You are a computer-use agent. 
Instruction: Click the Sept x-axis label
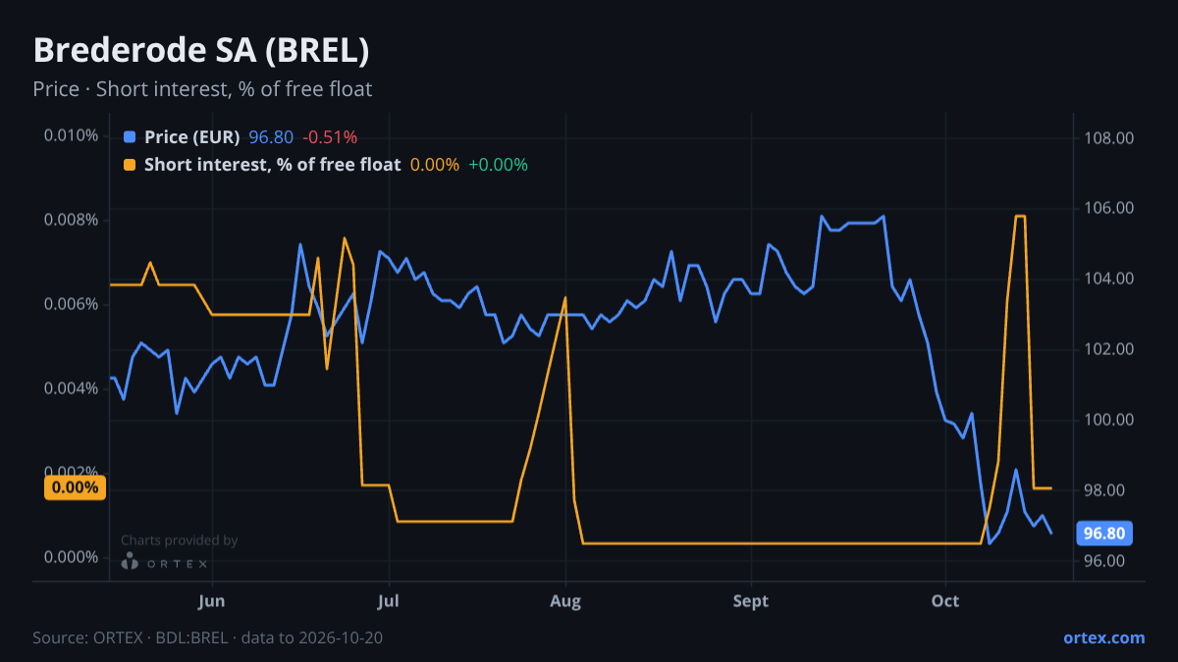pyautogui.click(x=751, y=600)
